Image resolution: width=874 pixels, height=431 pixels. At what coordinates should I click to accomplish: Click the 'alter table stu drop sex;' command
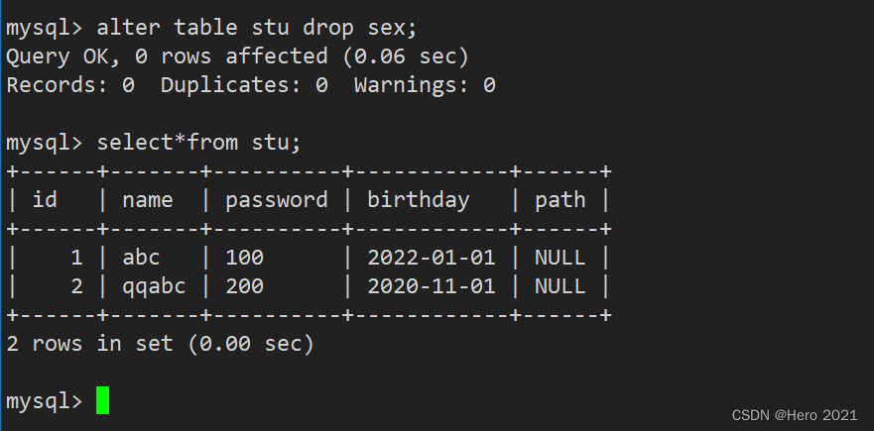pos(257,28)
